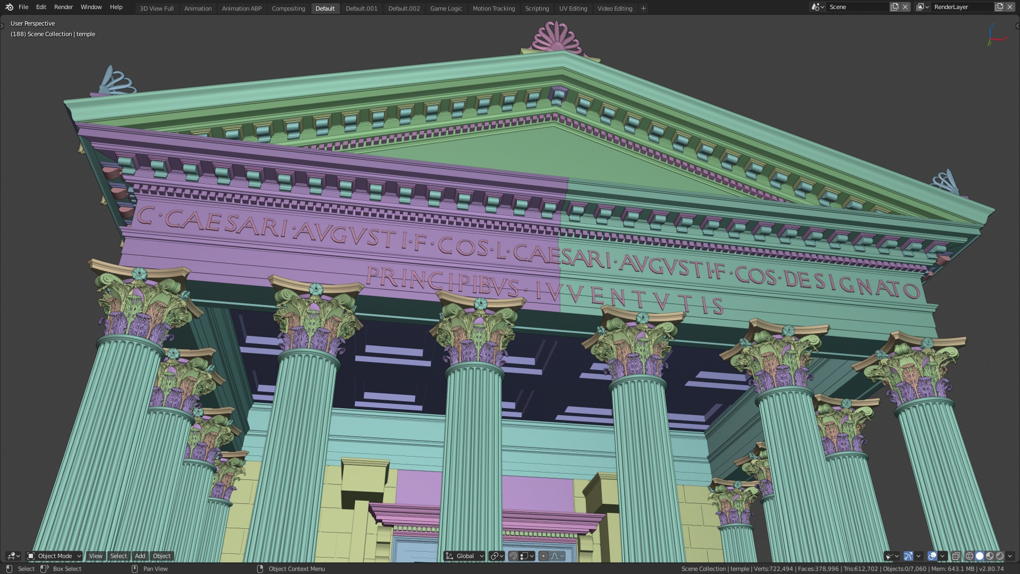The image size is (1020, 574).
Task: Select wireframe viewport shading icon
Action: pyautogui.click(x=970, y=556)
